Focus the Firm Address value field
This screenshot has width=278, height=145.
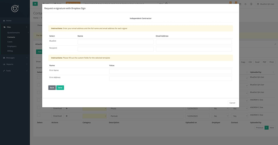coord(171,78)
